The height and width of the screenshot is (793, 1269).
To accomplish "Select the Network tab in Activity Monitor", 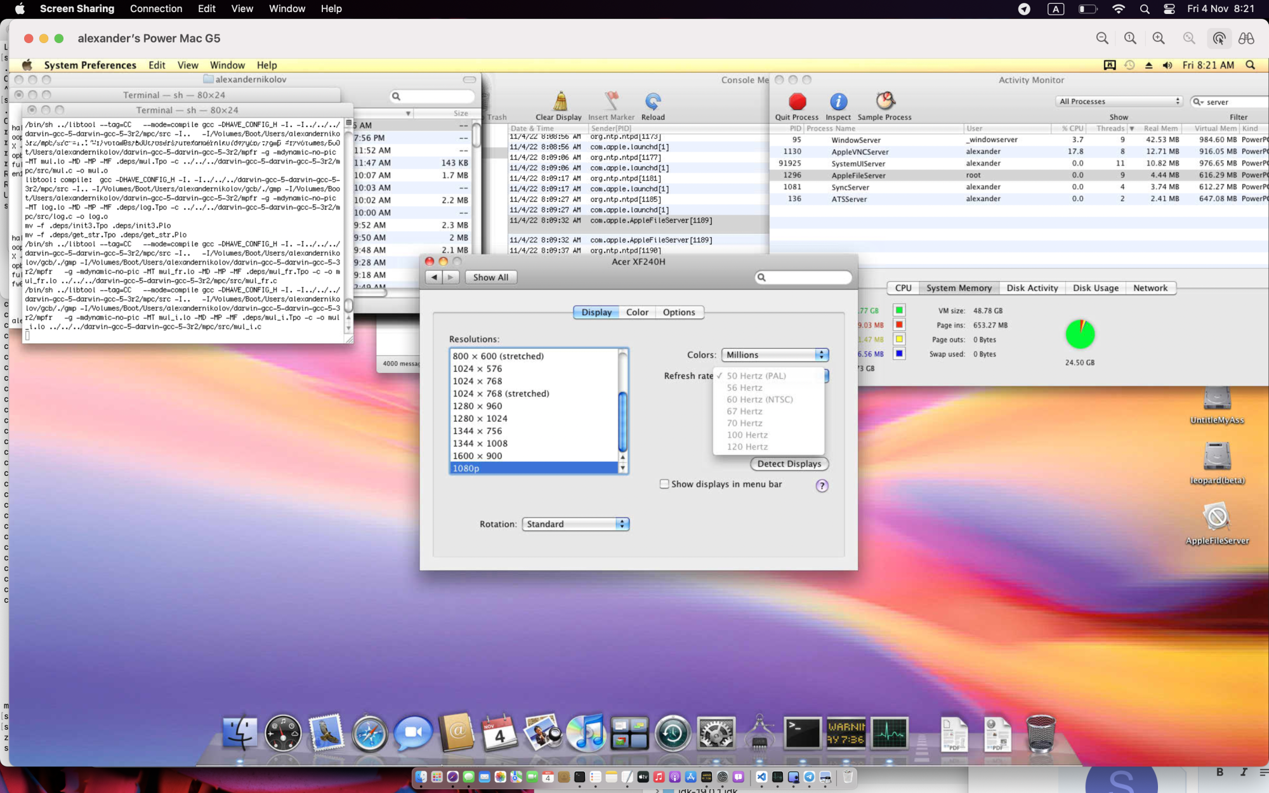I will [1150, 288].
